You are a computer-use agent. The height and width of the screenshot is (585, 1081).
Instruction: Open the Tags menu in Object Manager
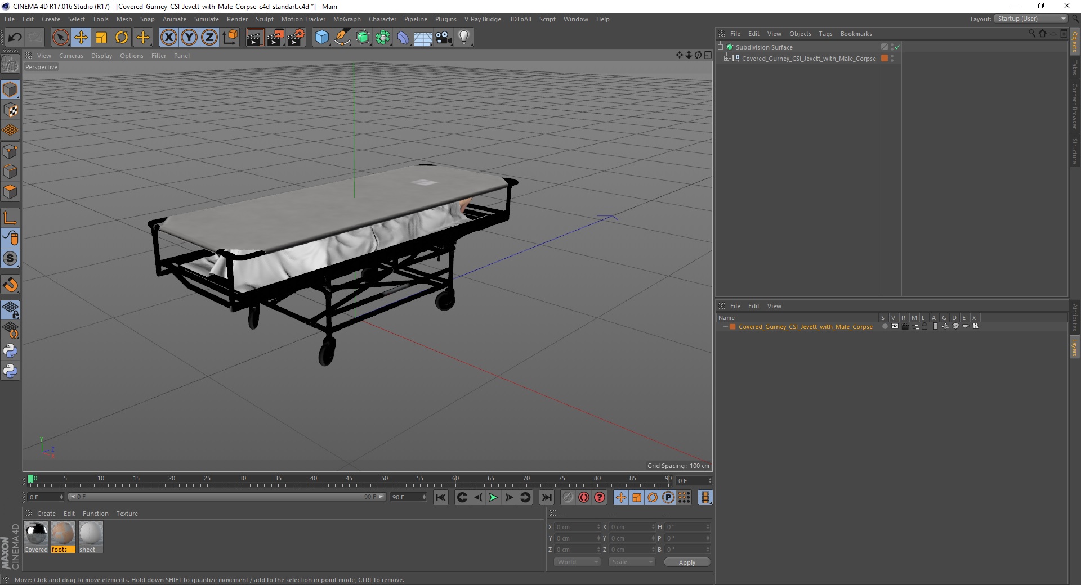(825, 34)
